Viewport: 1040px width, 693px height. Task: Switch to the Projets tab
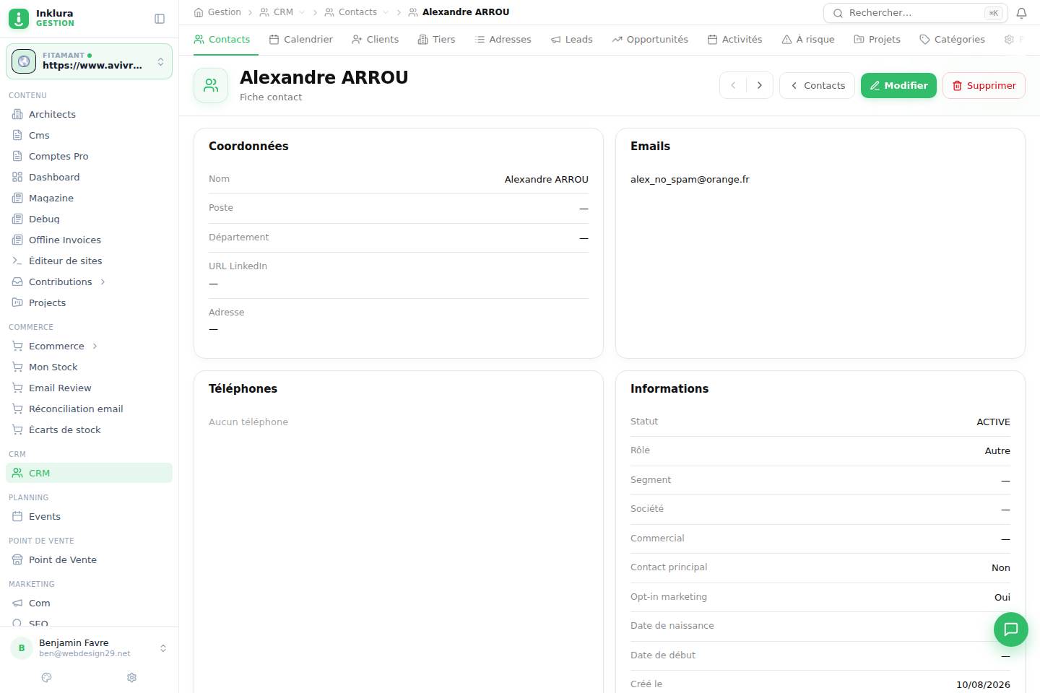point(877,40)
